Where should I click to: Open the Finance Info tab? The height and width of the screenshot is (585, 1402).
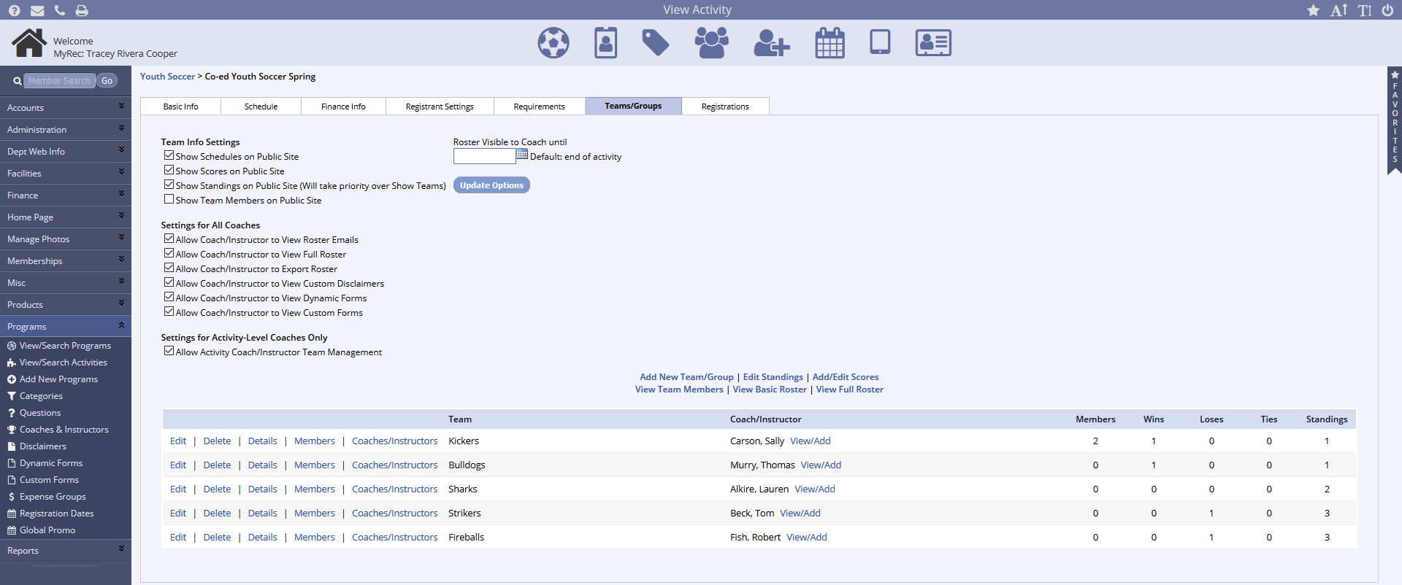[x=343, y=106]
